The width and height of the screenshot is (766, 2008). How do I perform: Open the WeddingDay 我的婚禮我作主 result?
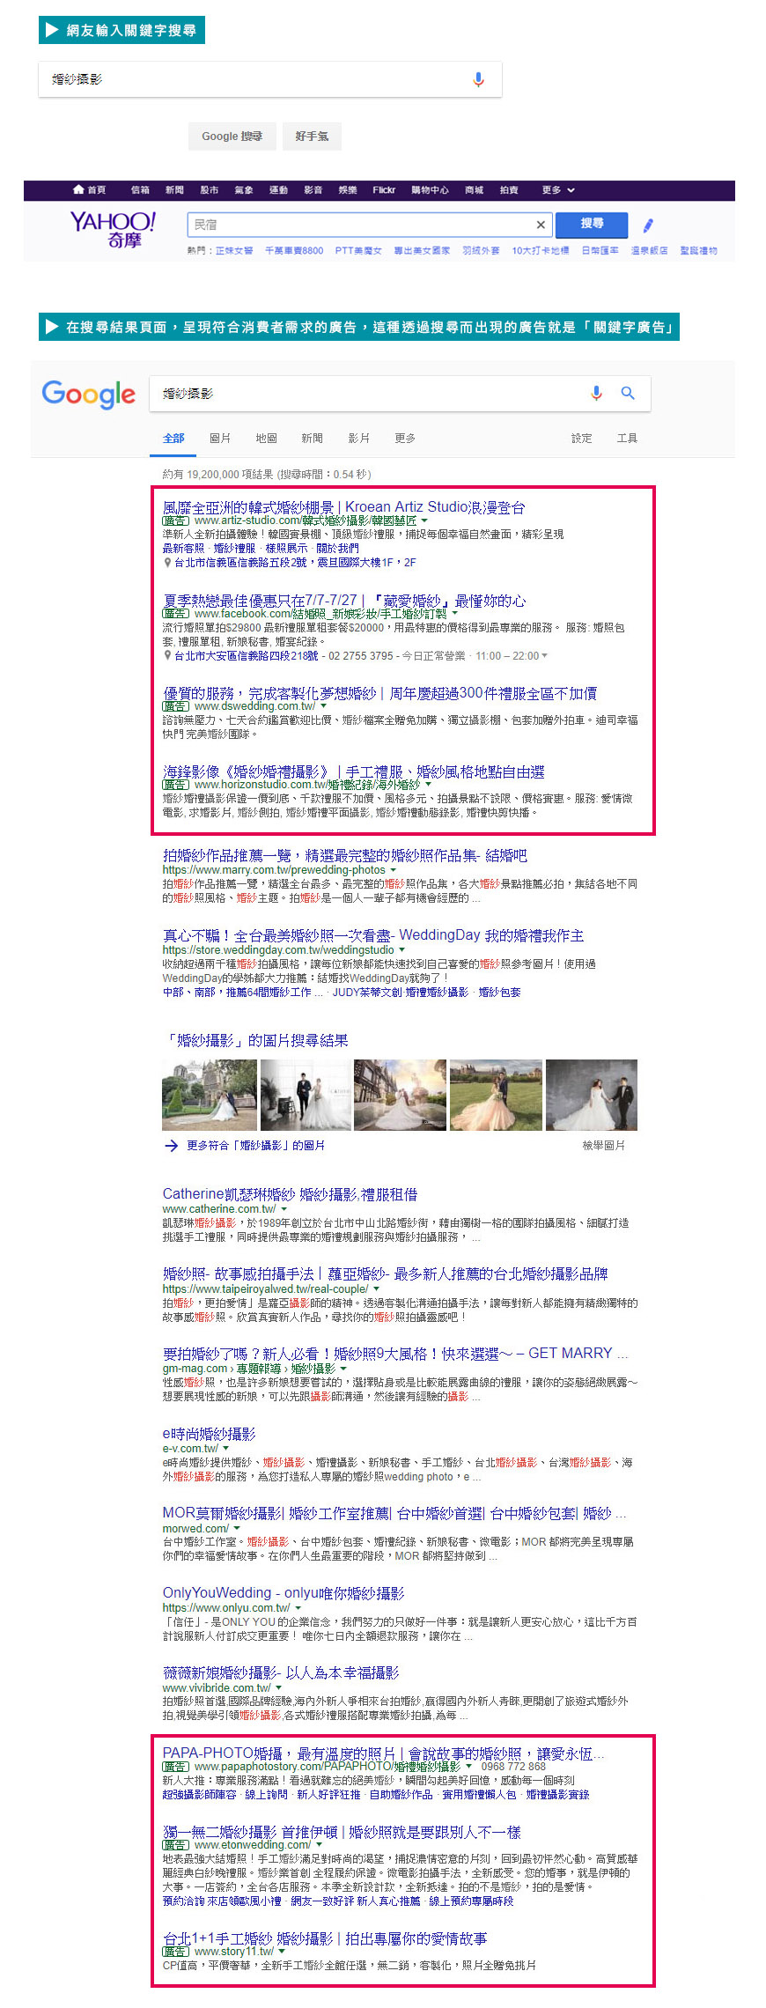[x=373, y=934]
